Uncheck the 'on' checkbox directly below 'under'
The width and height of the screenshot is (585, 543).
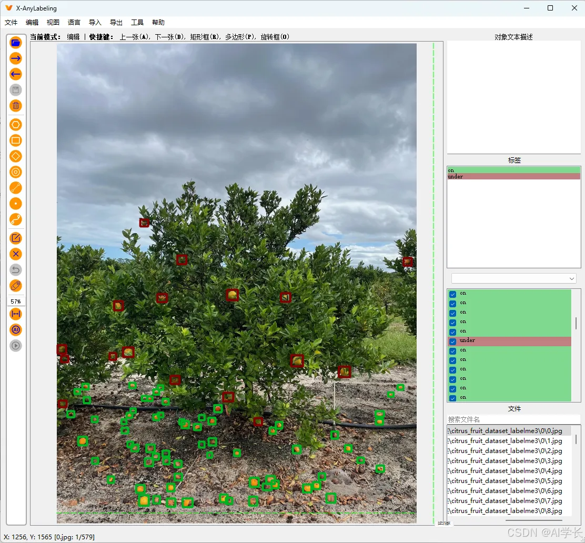[452, 351]
